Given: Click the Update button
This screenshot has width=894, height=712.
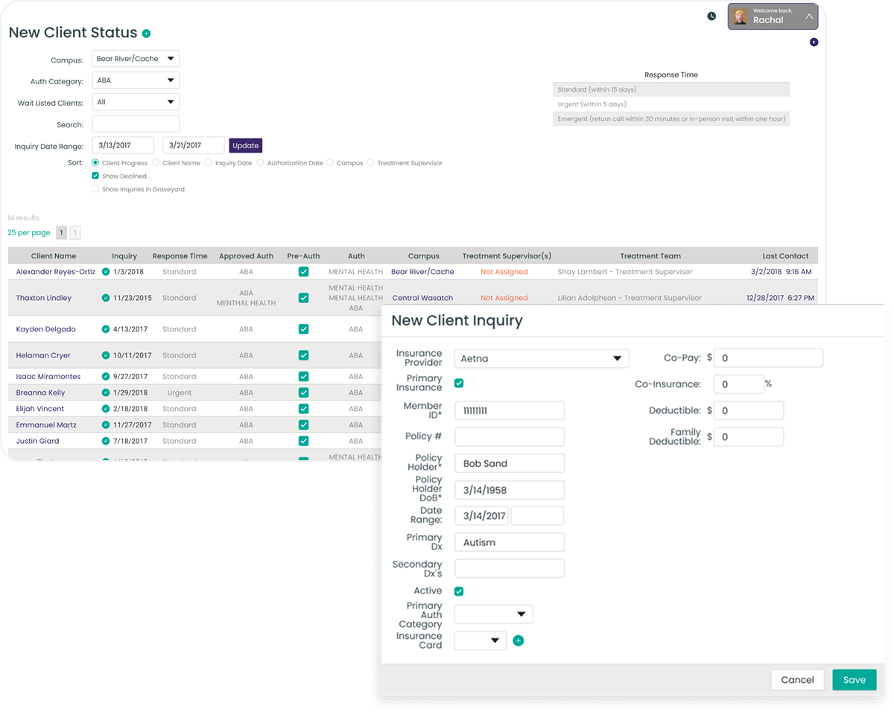Looking at the screenshot, I should point(246,145).
